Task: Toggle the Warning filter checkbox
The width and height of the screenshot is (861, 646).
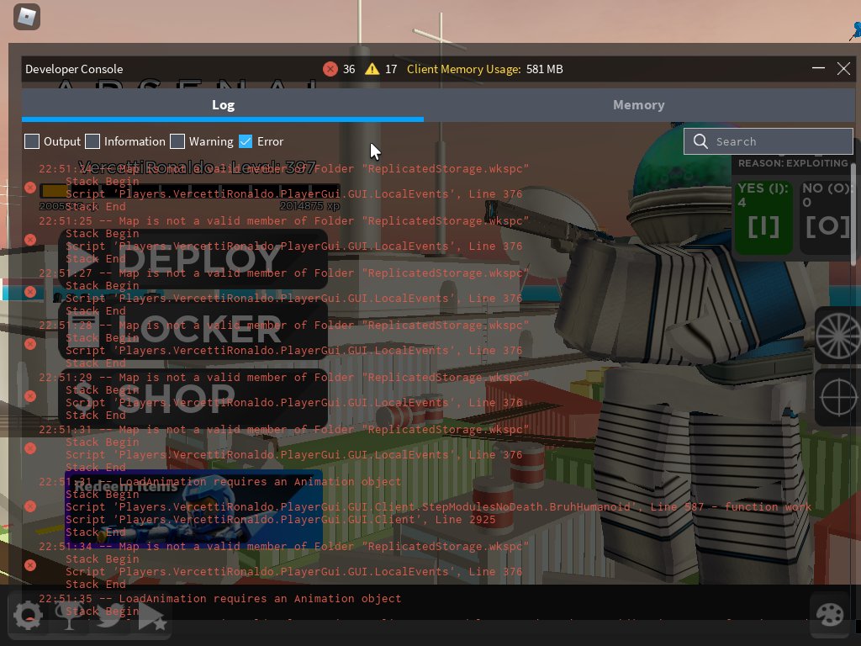Action: (x=177, y=141)
